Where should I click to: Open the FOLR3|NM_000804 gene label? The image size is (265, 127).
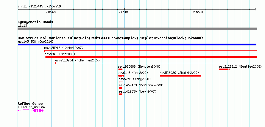31,107
